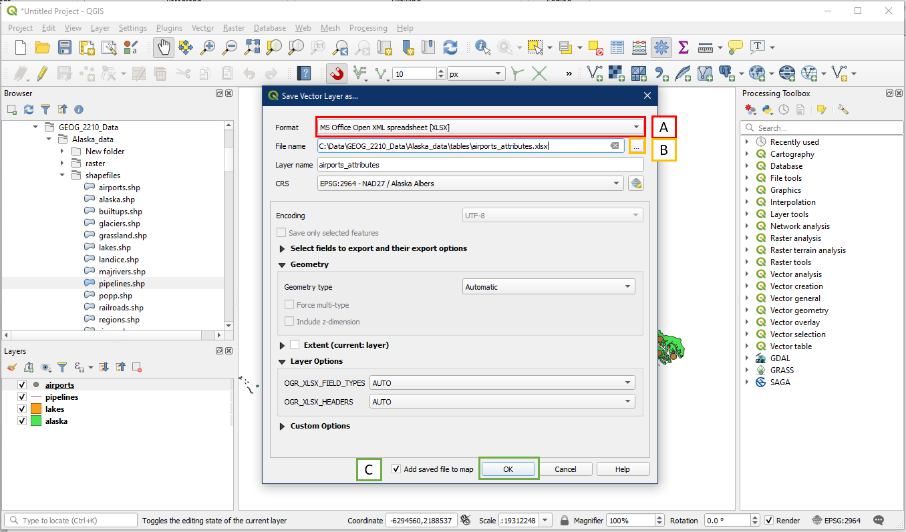Toggle visibility of the lakes layer

22,409
